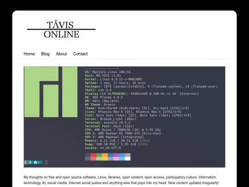Click the home icon in terminal prompt

tap(36, 163)
